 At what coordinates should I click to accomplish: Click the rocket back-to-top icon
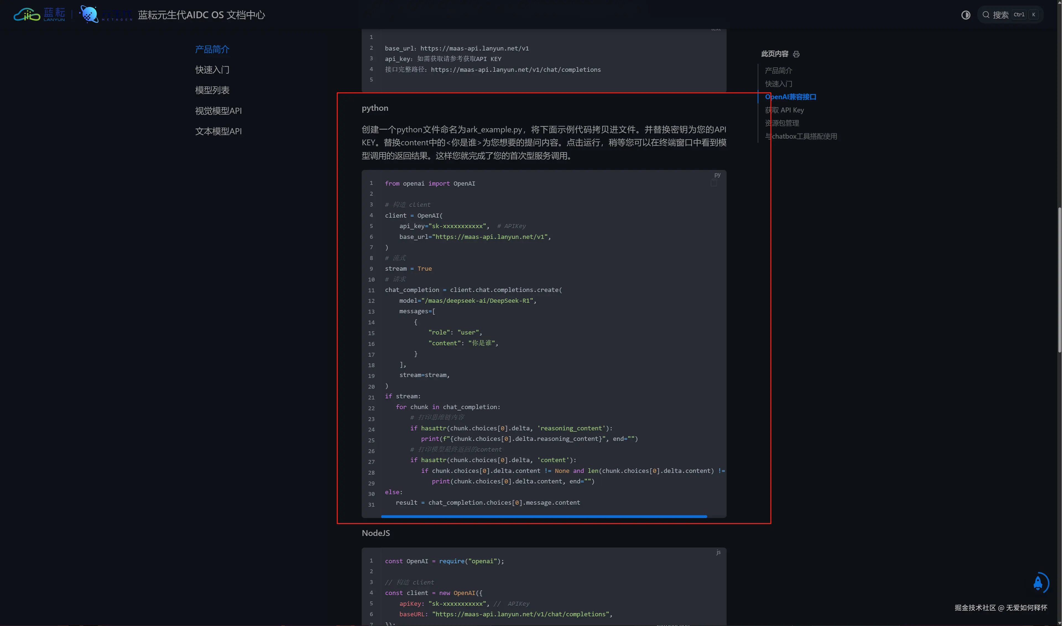1038,583
